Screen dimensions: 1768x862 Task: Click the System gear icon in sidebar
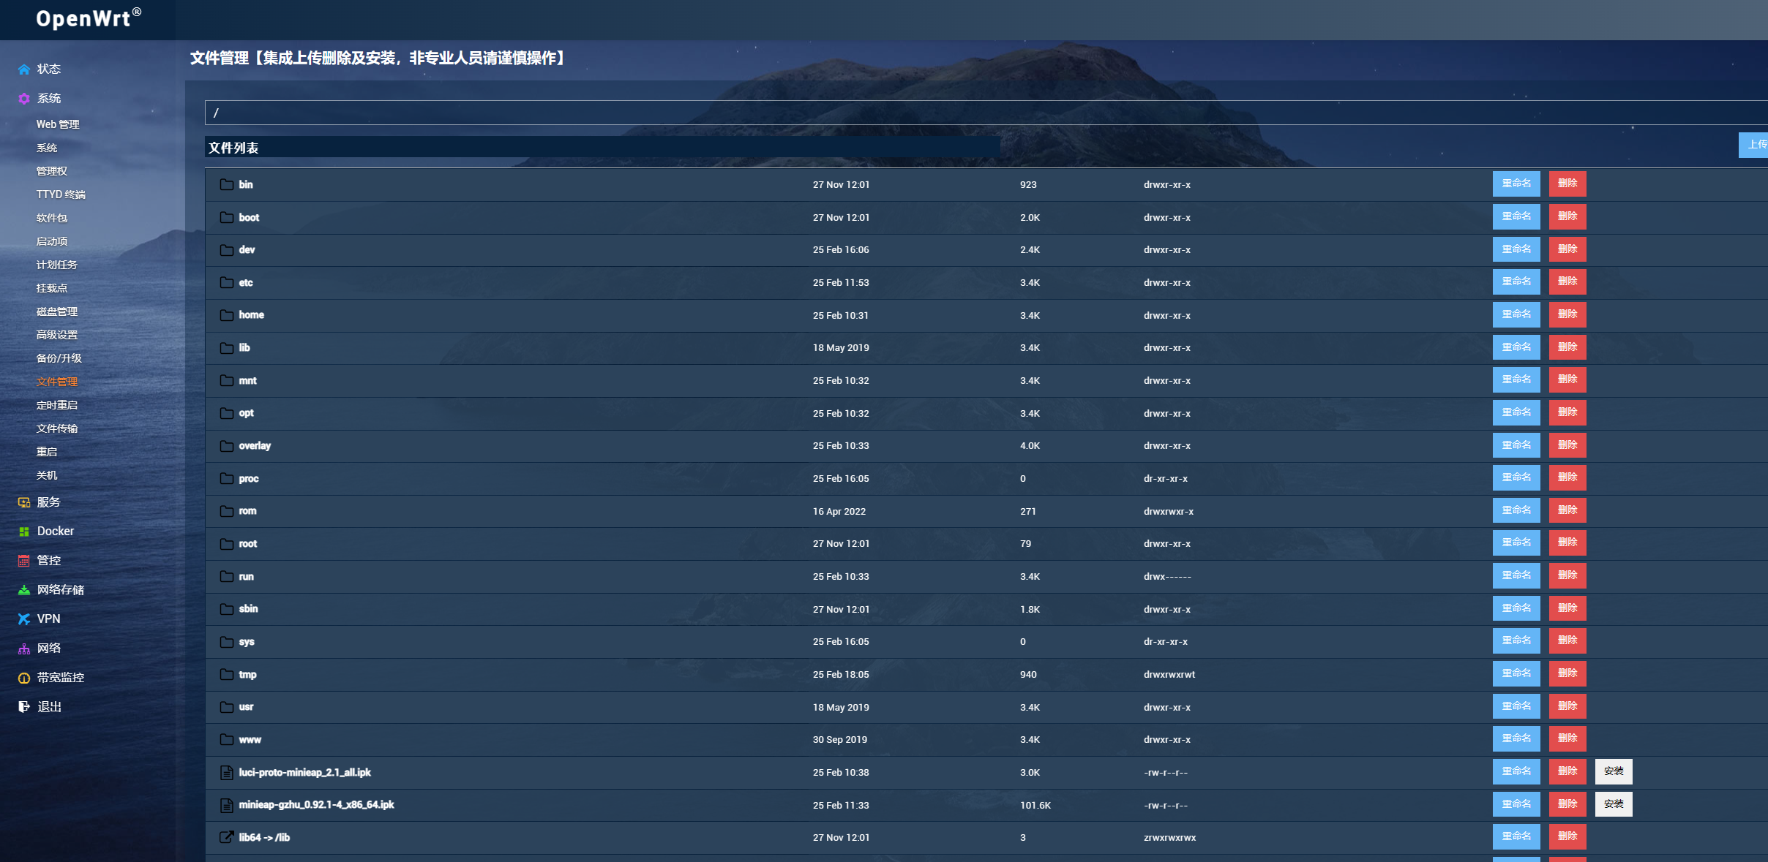point(24,99)
